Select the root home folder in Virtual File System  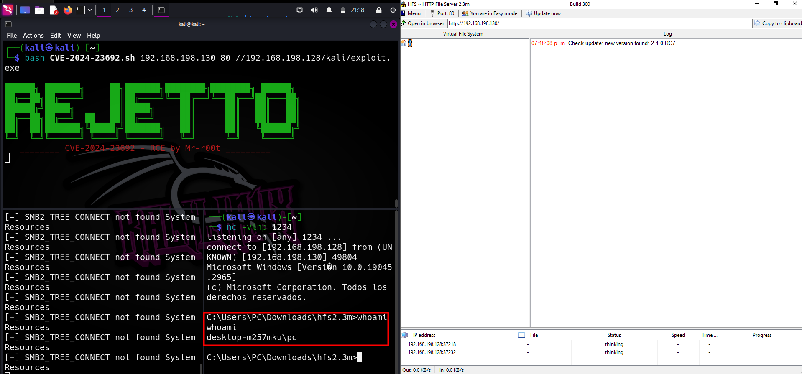click(407, 43)
